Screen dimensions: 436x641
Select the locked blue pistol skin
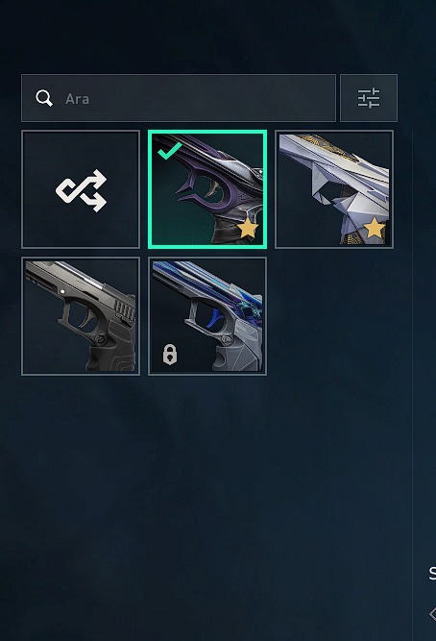point(207,316)
